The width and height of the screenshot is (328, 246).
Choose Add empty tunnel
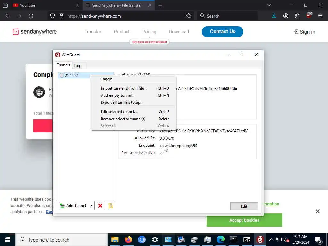coord(133,95)
